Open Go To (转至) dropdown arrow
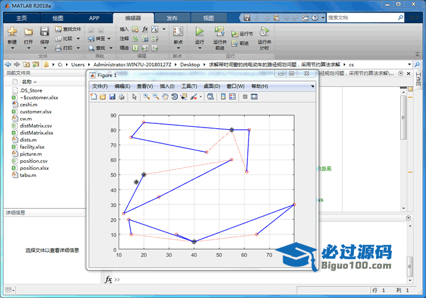This screenshot has height=298, width=426. [109, 39]
